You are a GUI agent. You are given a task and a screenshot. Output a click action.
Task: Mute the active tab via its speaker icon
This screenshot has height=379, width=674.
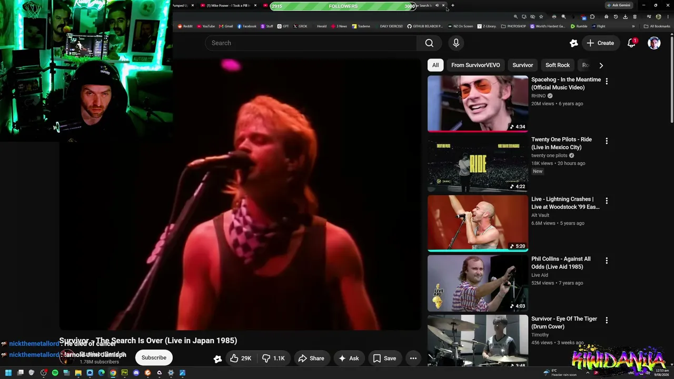(x=437, y=6)
